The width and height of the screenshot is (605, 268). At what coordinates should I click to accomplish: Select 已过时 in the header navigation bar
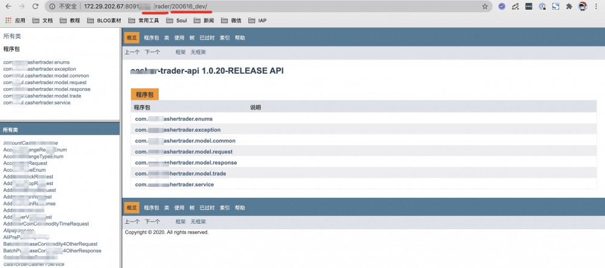[x=207, y=38]
